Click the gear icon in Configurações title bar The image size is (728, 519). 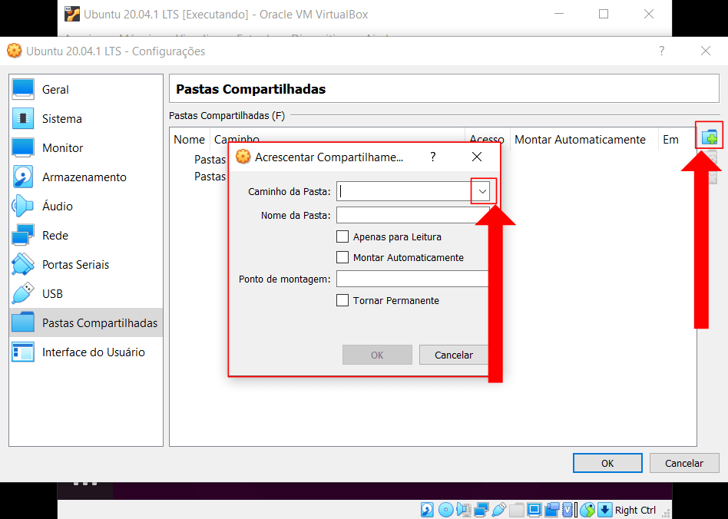tap(15, 51)
